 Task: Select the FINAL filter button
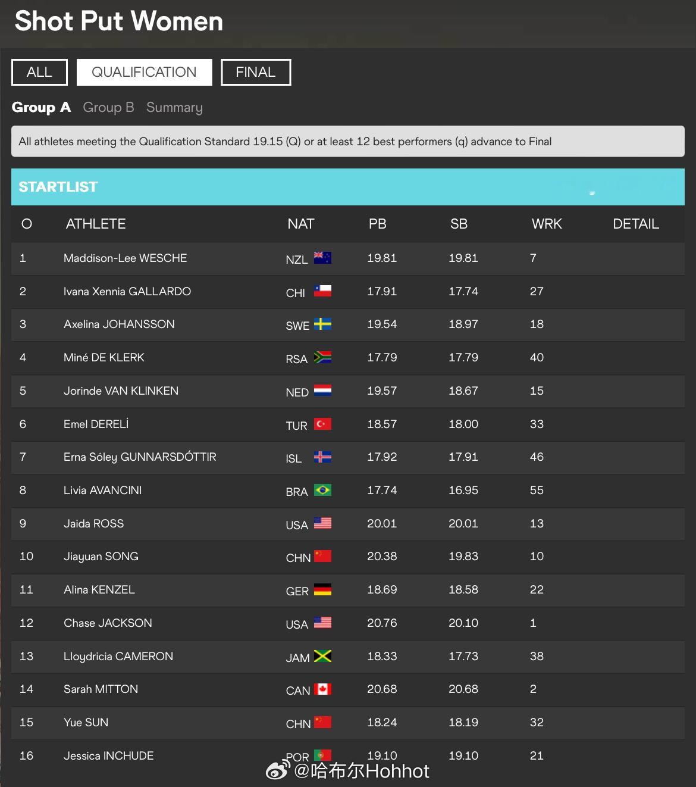256,72
